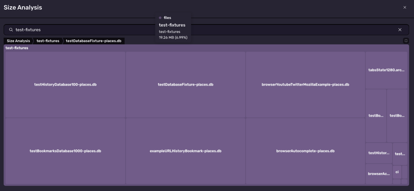Select testDatabaseFixture-places.db in the breadcrumb

coord(94,41)
